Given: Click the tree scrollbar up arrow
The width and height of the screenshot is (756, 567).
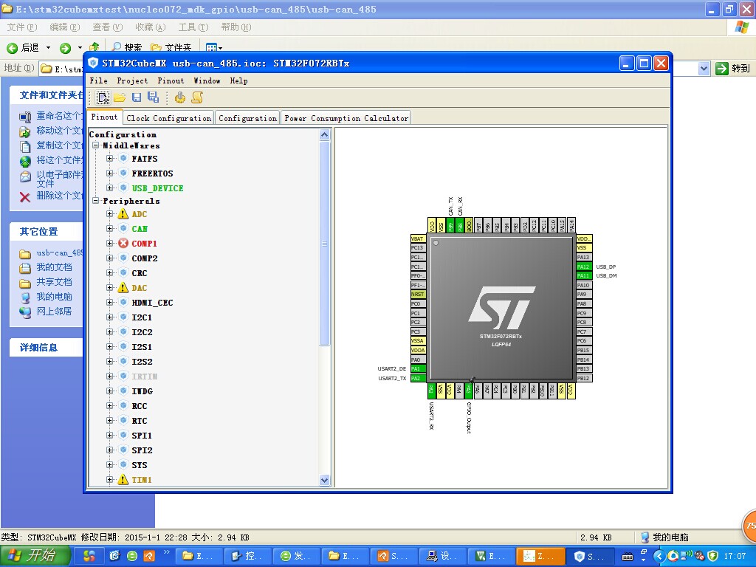Looking at the screenshot, I should click(325, 134).
